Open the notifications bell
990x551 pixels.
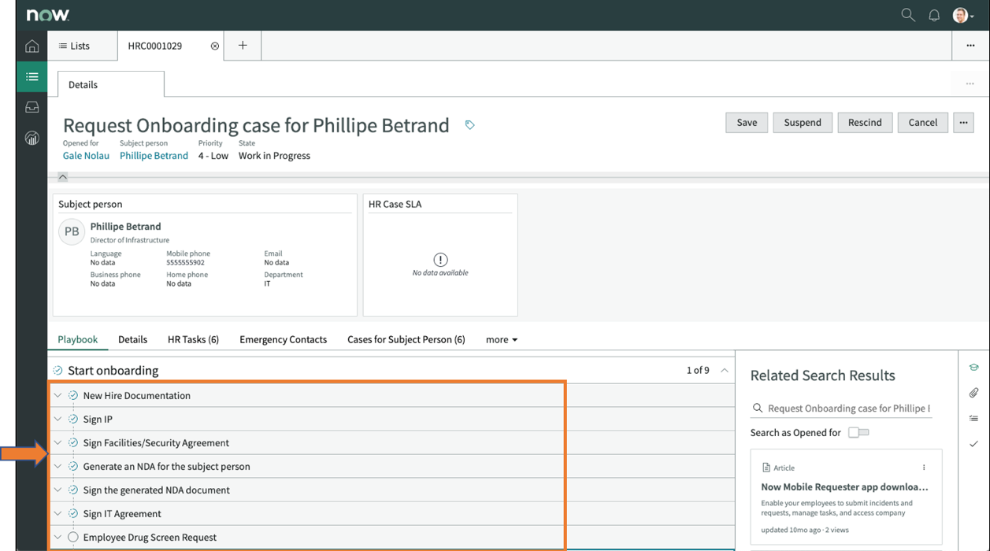coord(934,15)
